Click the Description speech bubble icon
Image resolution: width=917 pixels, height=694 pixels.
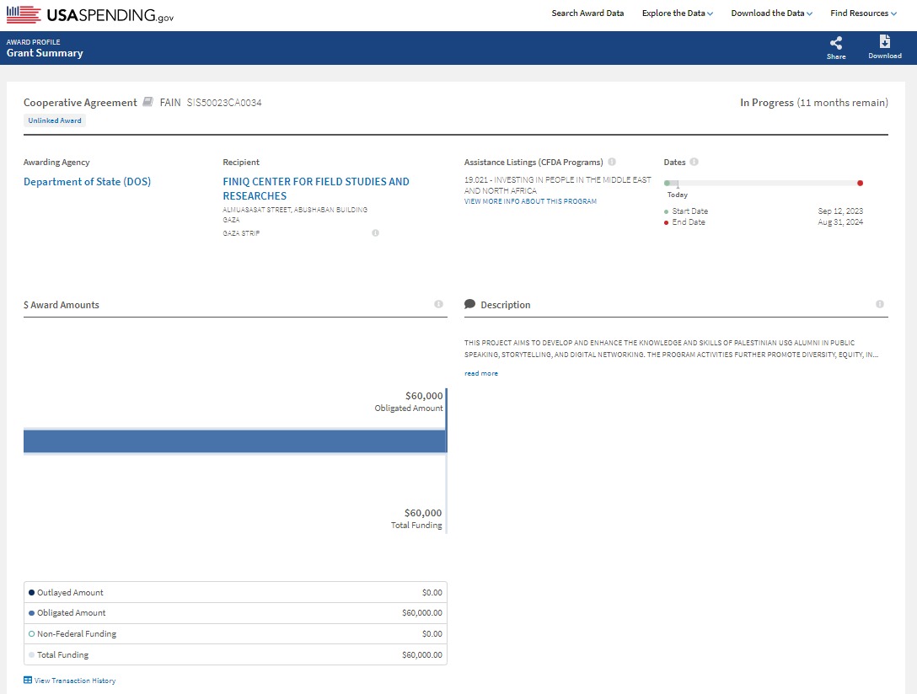[469, 304]
